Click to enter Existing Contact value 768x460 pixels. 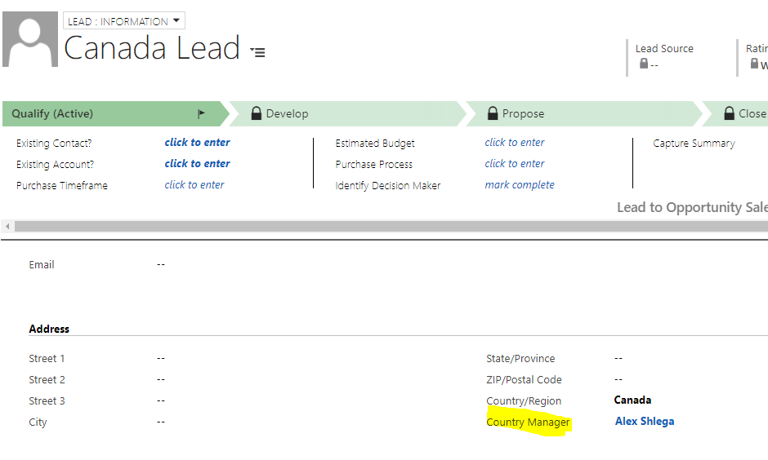coord(197,142)
